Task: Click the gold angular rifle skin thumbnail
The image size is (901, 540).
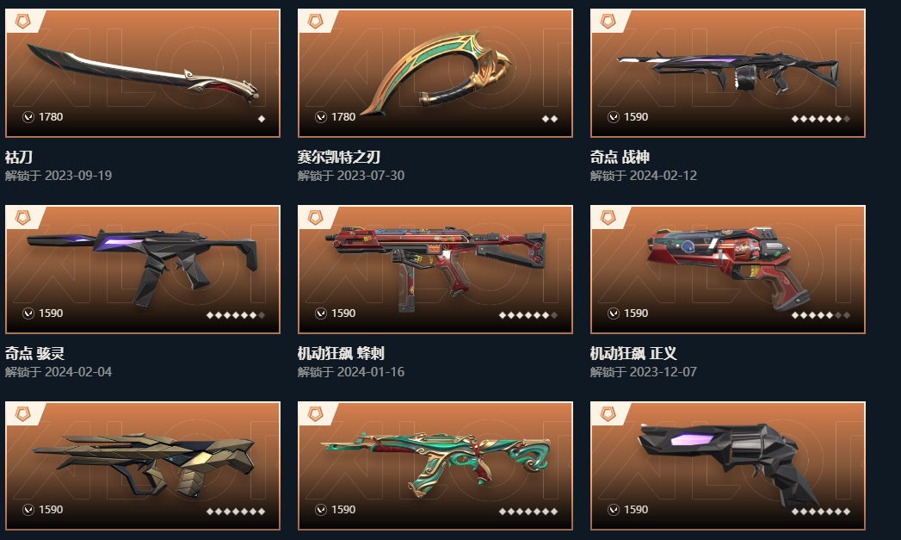Action: pos(143,466)
